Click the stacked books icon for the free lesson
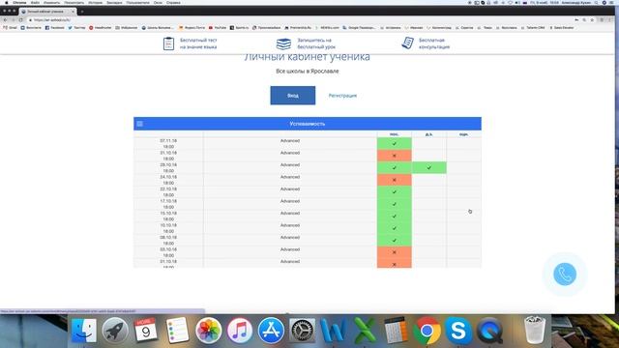Viewport: 619px width, 348px height. [x=283, y=43]
